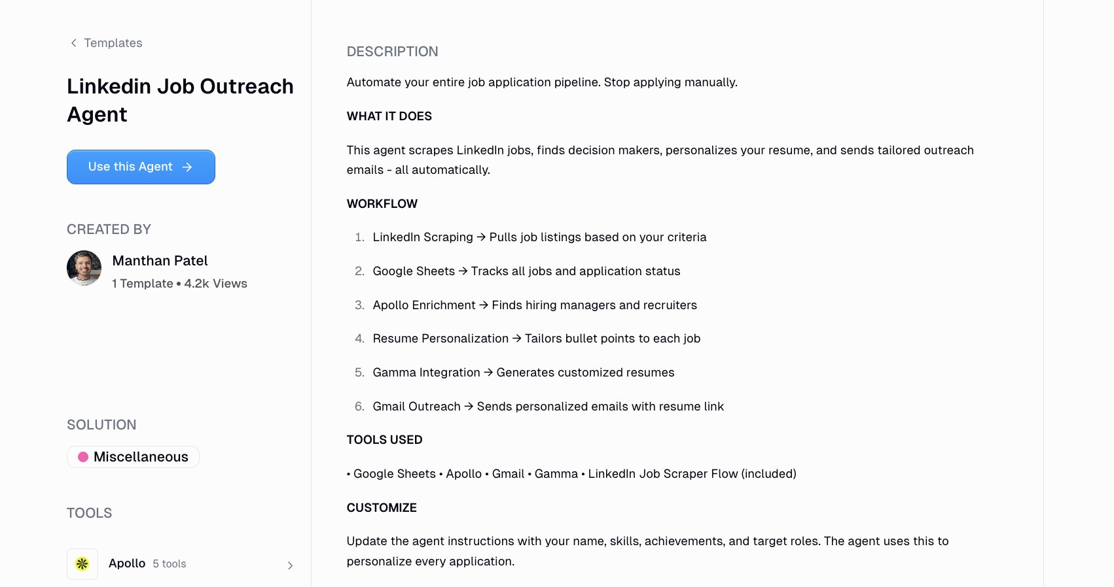Viewport: 1114px width, 587px height.
Task: Click the 5 tools count label
Action: tap(170, 563)
